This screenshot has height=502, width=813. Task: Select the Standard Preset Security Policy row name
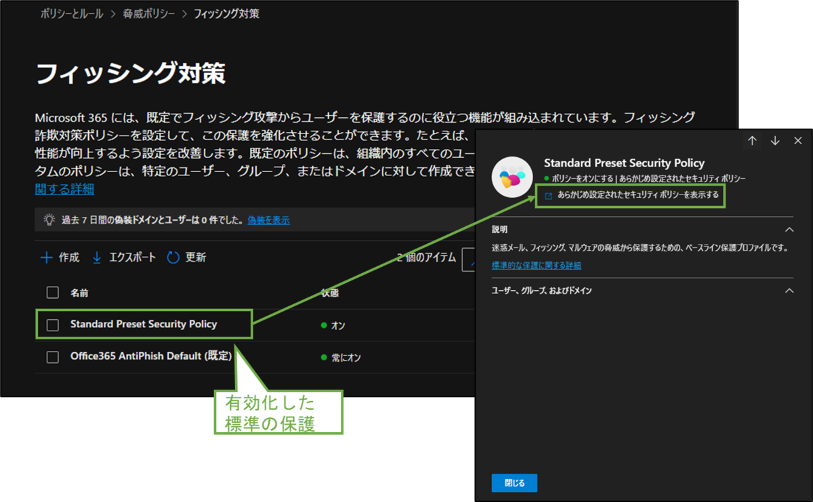tap(144, 325)
